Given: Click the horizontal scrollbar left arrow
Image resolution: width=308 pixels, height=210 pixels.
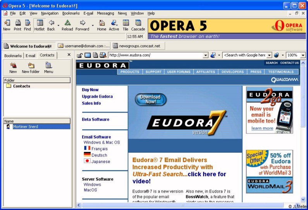Looking at the screenshot, I should [x=79, y=205].
